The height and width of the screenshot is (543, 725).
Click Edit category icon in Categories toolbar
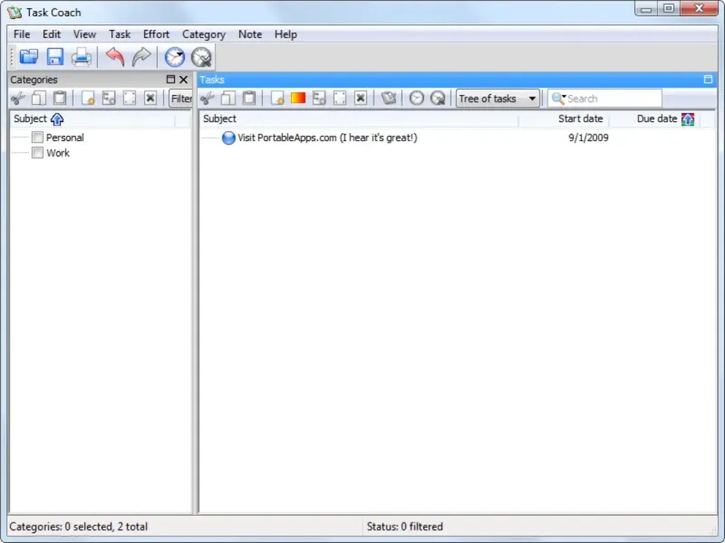130,98
